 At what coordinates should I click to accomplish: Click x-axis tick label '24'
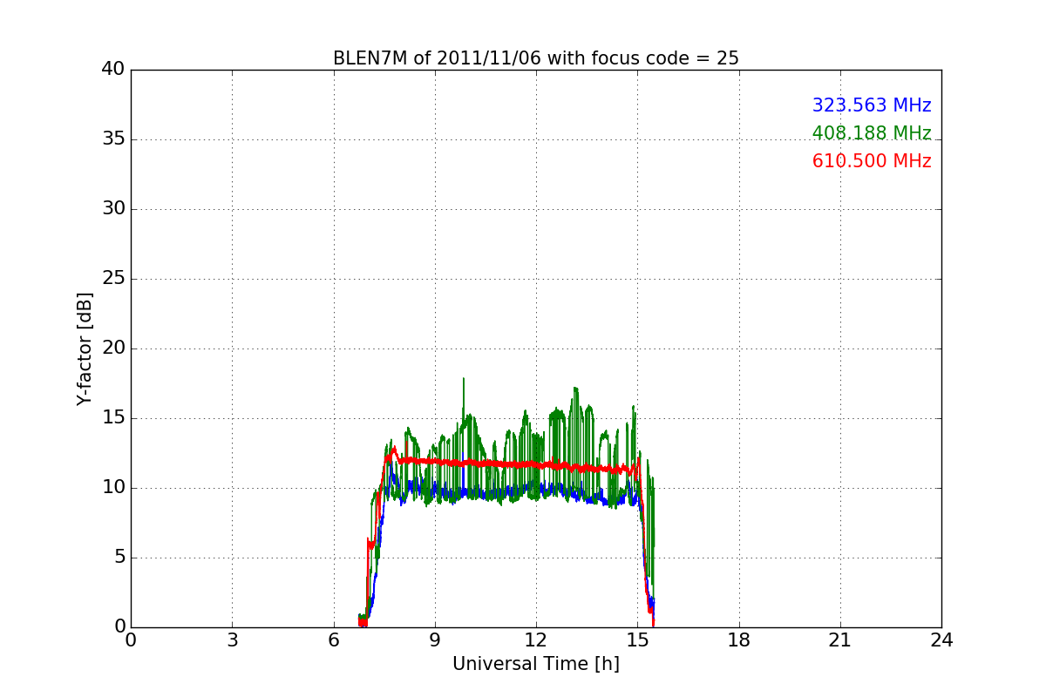tap(941, 640)
